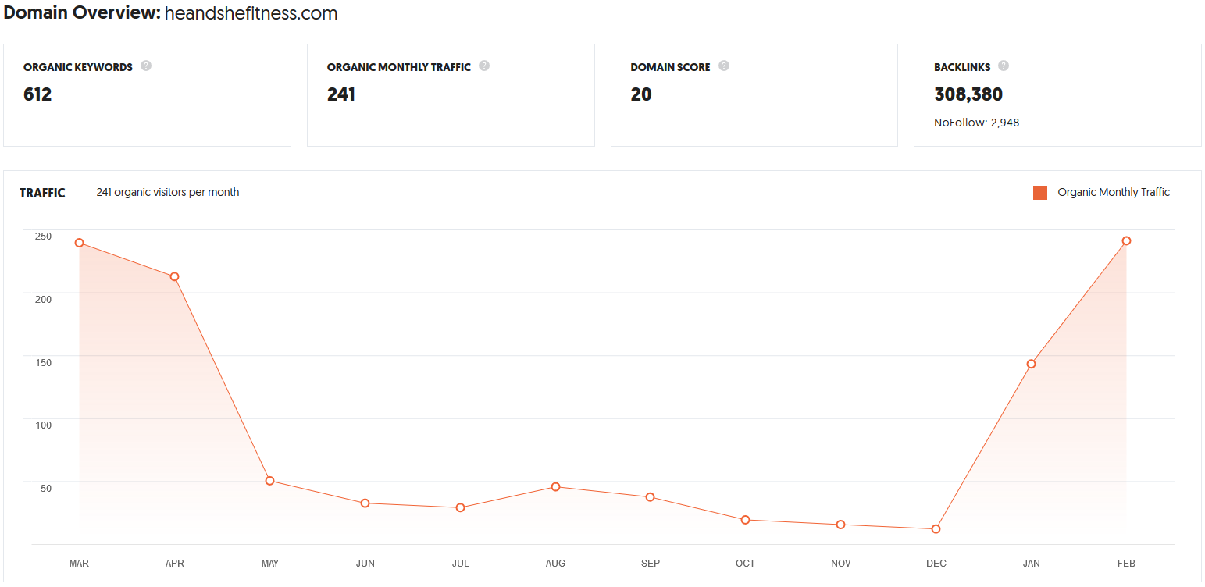This screenshot has width=1205, height=587.
Task: Click the OCT data point marker
Action: tap(746, 520)
